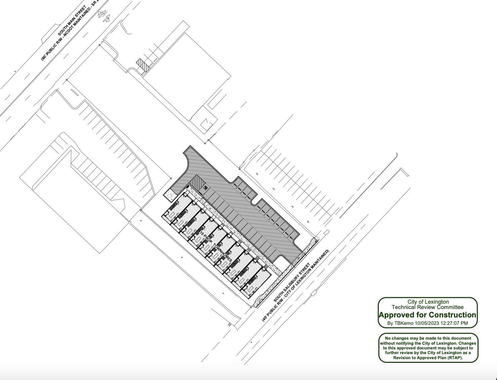Click the RTAP "No changes may be made" notice box
The height and width of the screenshot is (380, 497).
click(428, 348)
